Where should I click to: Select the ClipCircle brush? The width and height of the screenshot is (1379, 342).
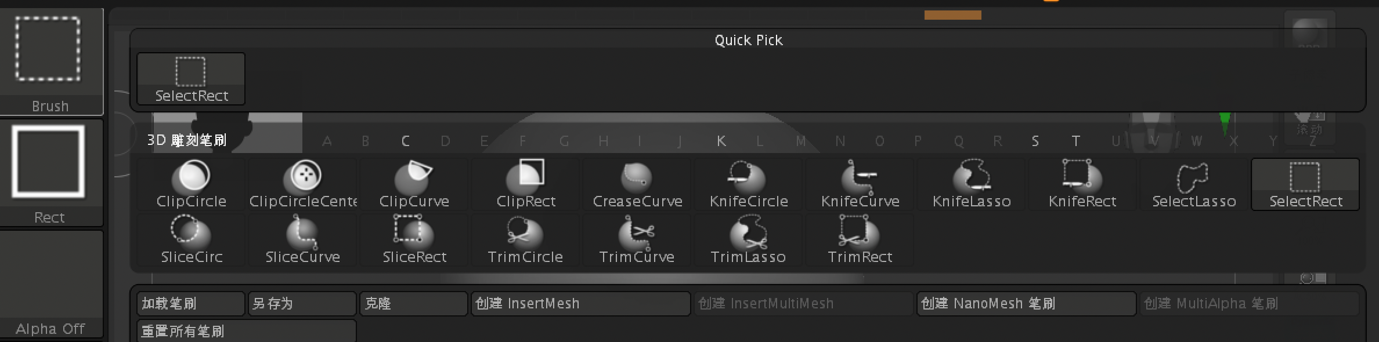click(191, 184)
